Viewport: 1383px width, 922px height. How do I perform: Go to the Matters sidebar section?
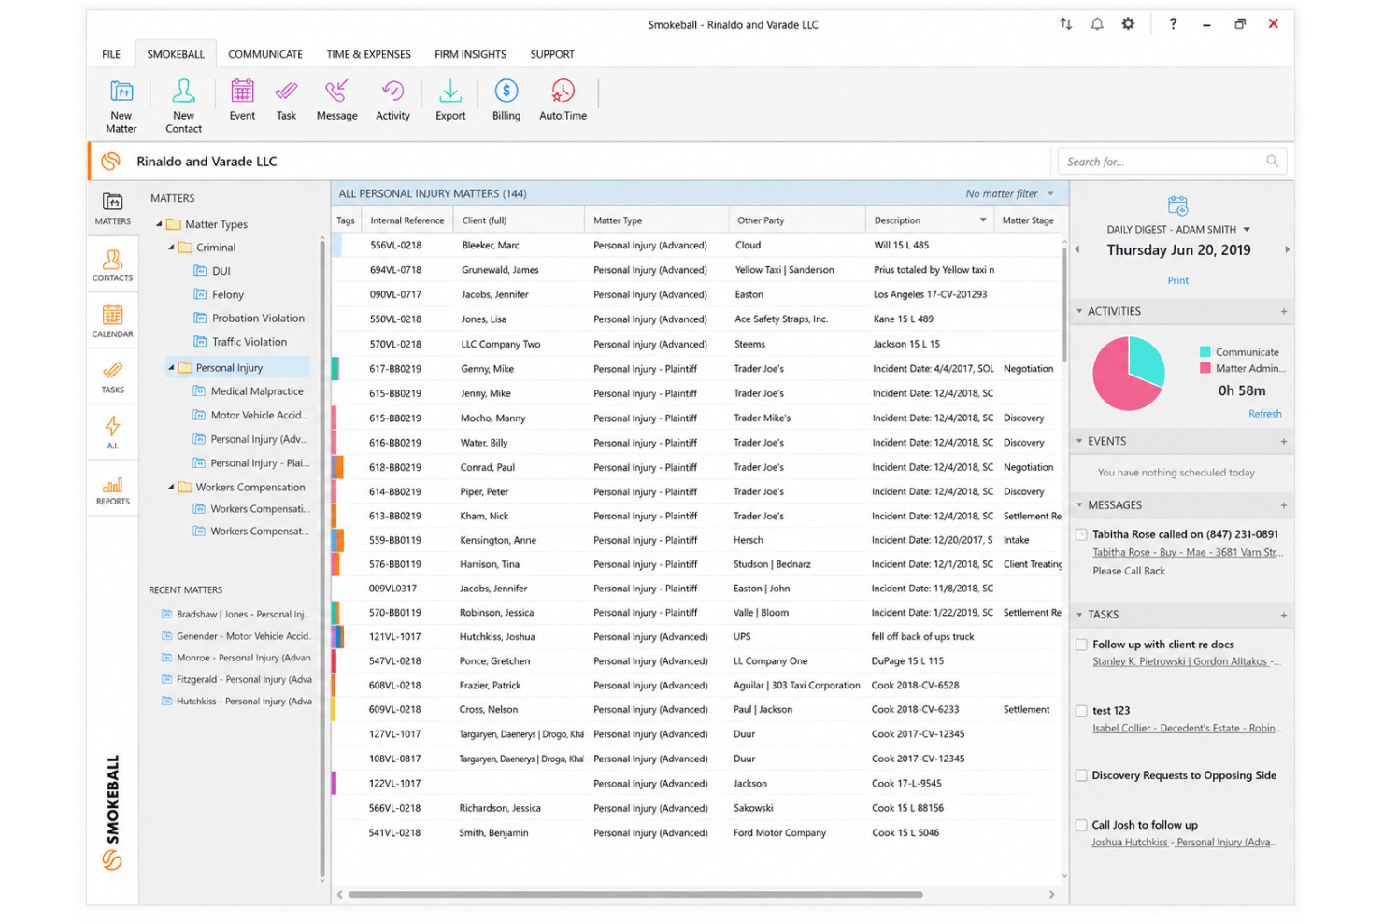(112, 208)
